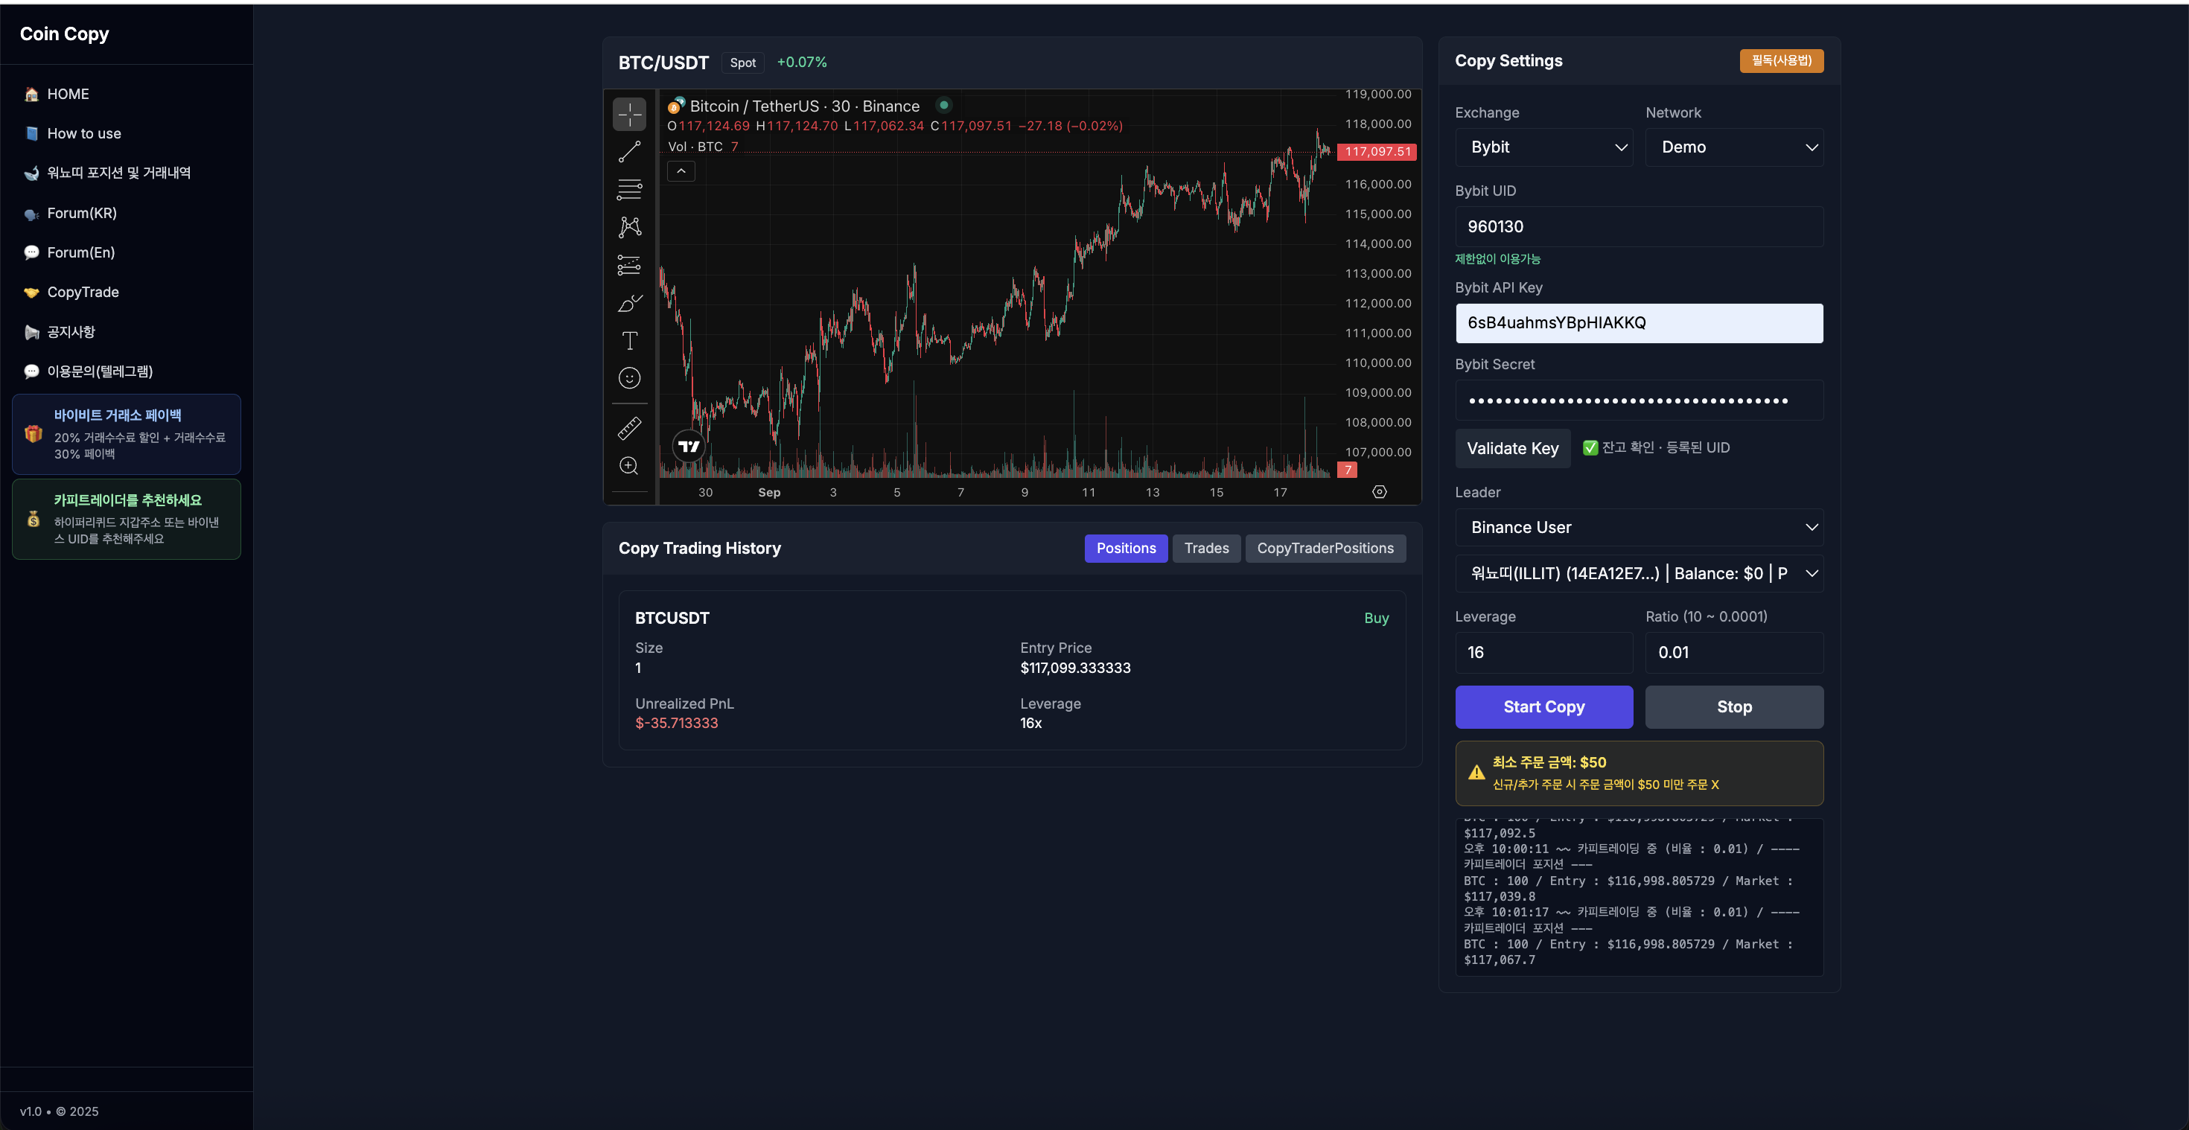Select the trend line drawing tool
The height and width of the screenshot is (1130, 2189).
pos(629,152)
